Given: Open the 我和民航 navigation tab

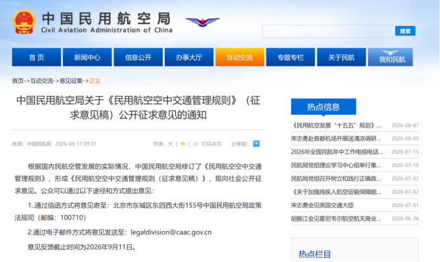Looking at the screenshot, I should point(390,57).
